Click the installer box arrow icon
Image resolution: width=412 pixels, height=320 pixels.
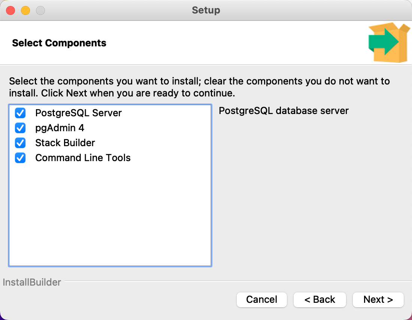point(389,43)
